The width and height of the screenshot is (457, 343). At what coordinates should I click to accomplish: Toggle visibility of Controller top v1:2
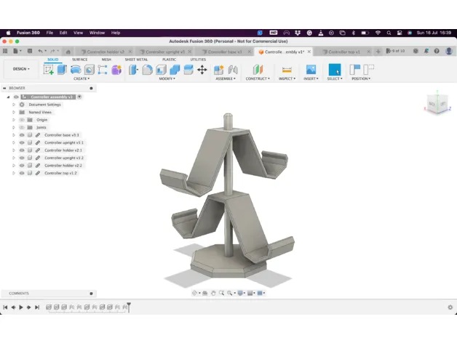pos(22,173)
